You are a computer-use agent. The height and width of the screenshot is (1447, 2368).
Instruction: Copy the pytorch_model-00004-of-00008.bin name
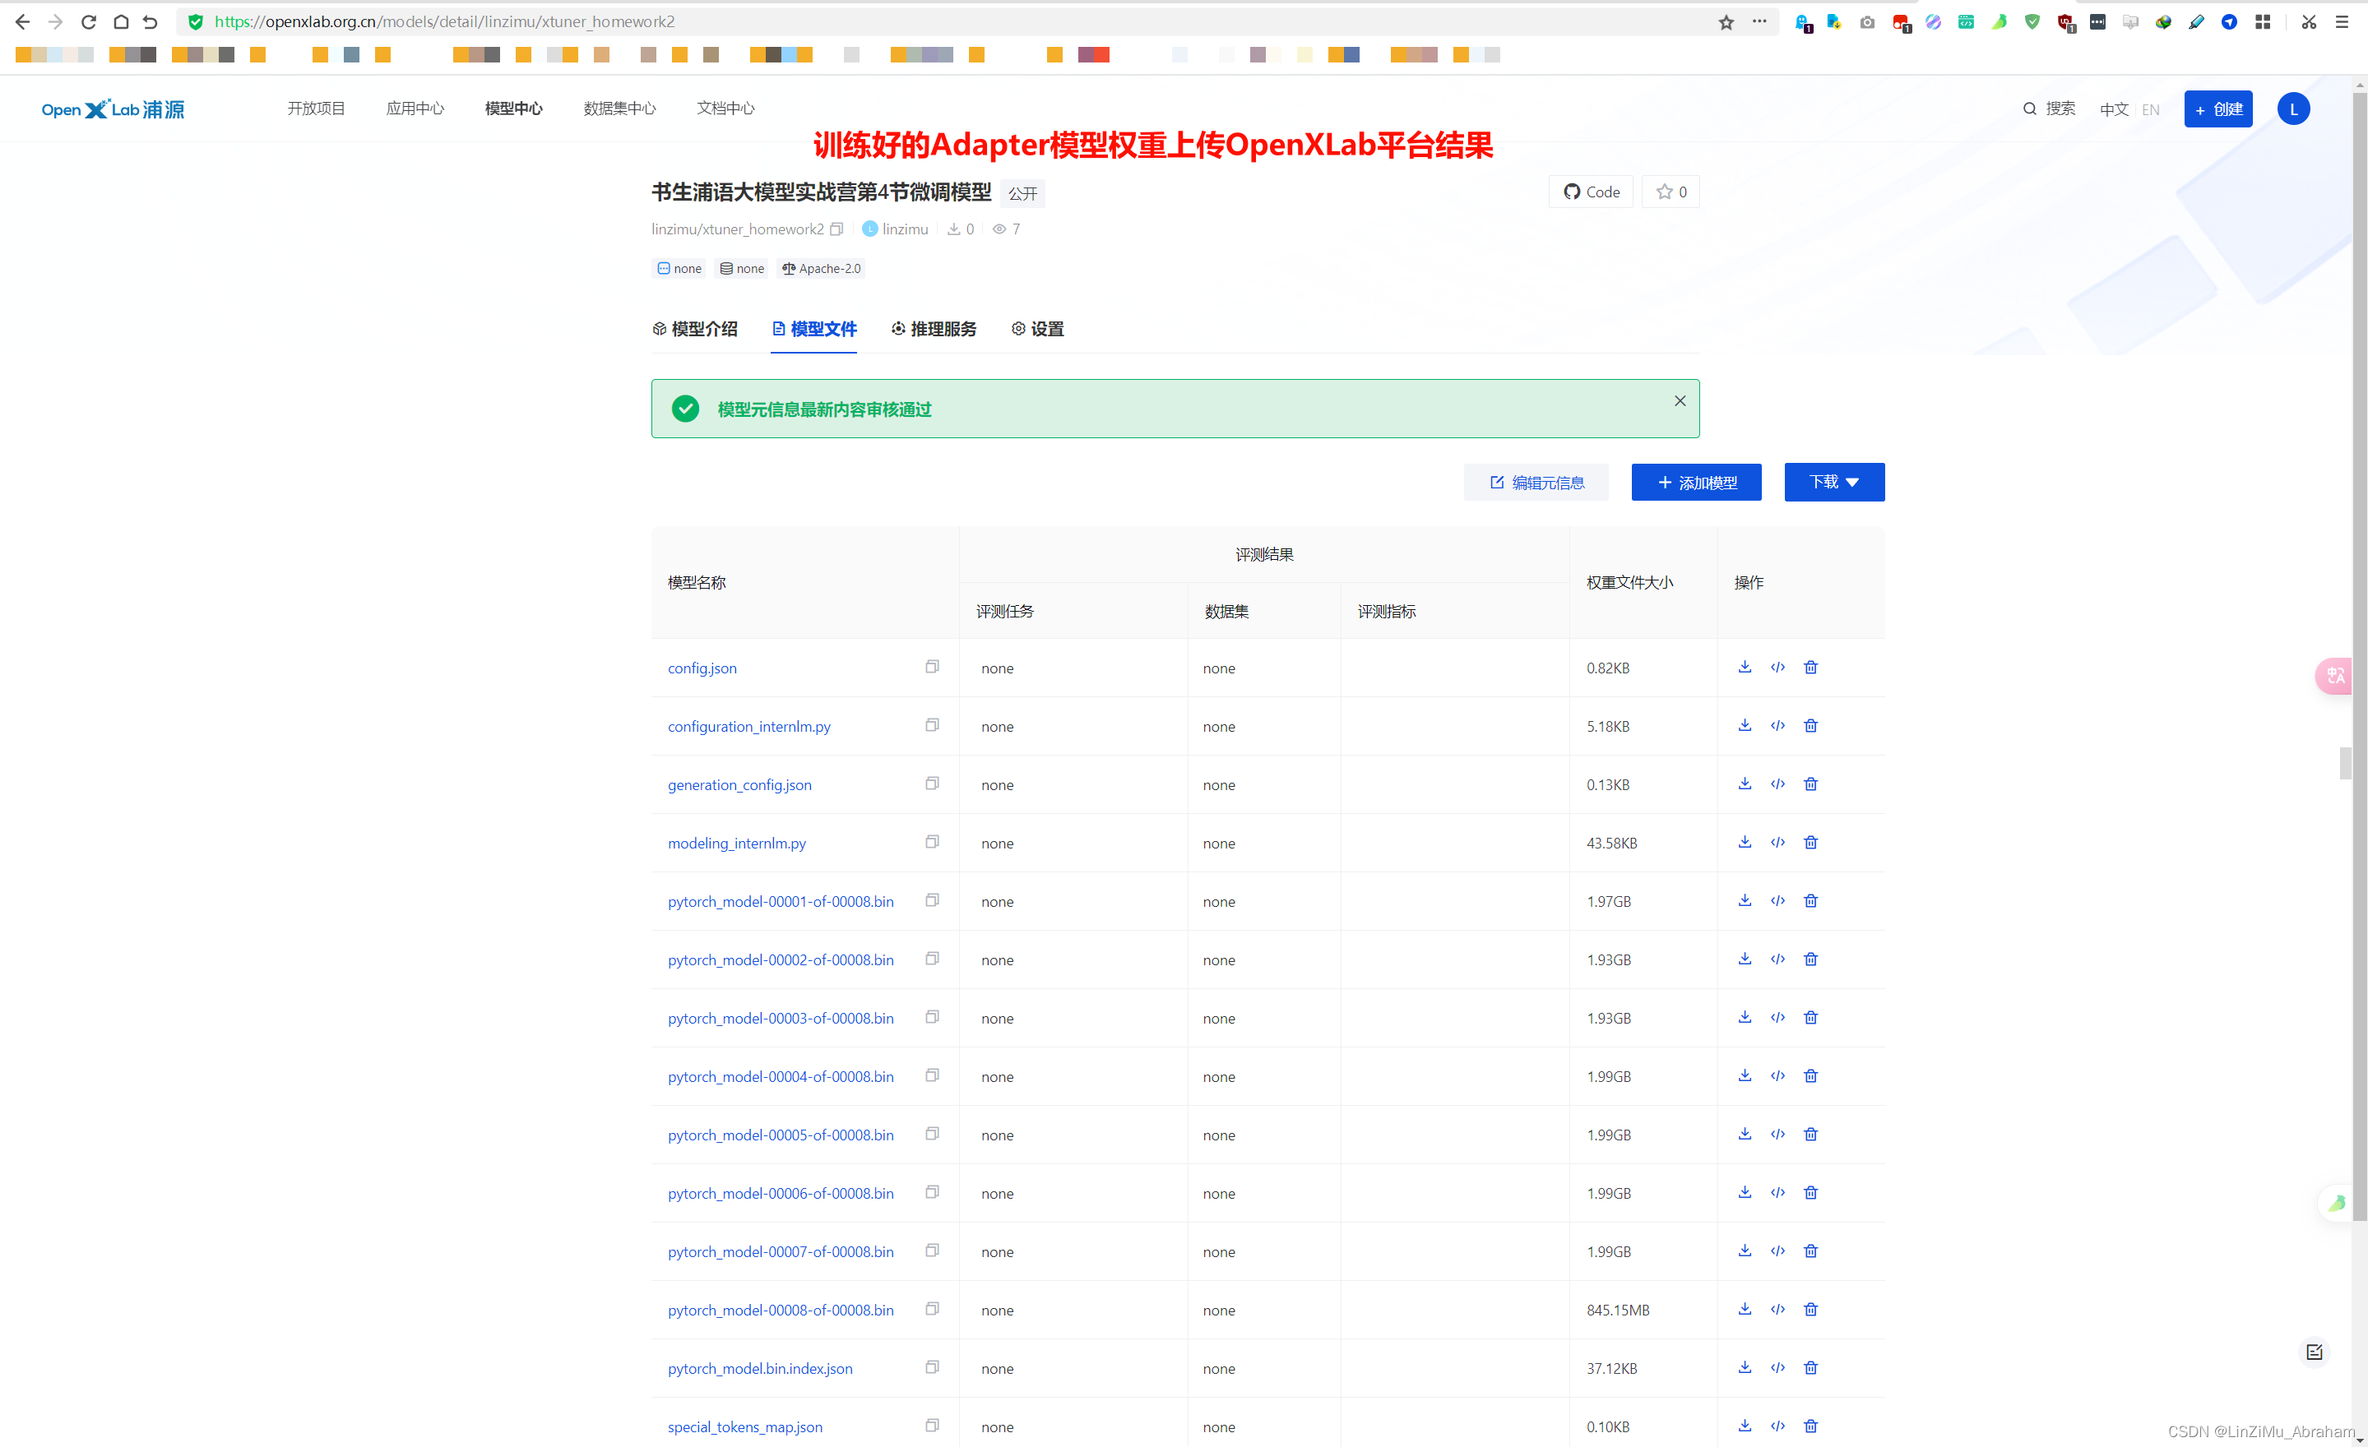click(x=932, y=1076)
